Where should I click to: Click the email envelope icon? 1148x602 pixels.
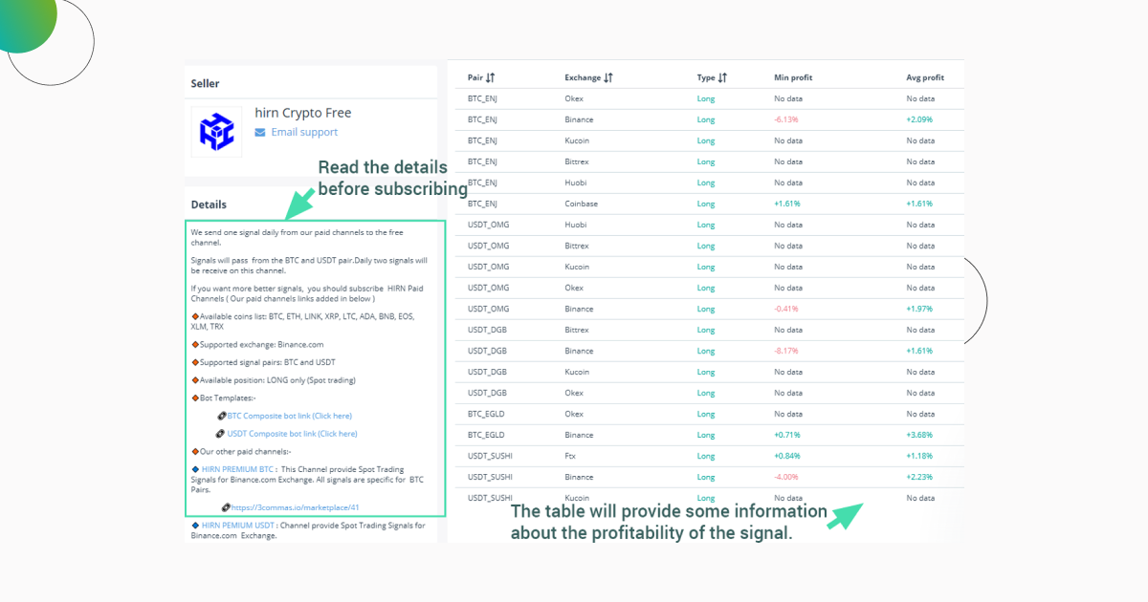259,132
